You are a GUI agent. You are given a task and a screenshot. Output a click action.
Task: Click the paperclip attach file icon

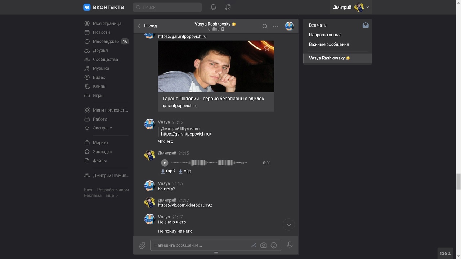(142, 245)
